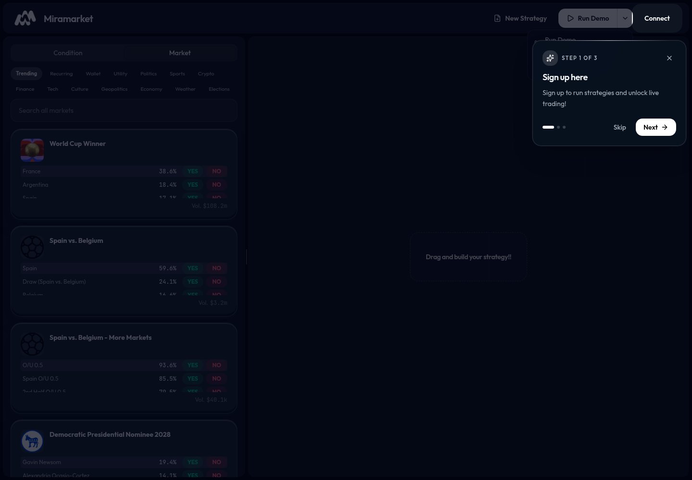Click YES for O/U 0.5
Viewport: 692px width, 480px height.
click(x=193, y=365)
